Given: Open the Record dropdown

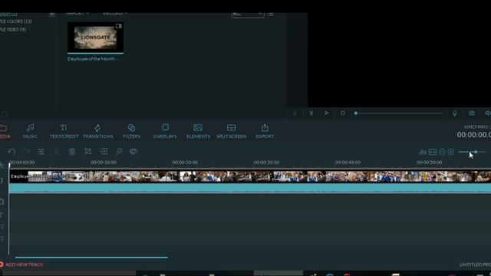Looking at the screenshot, I should [115, 14].
